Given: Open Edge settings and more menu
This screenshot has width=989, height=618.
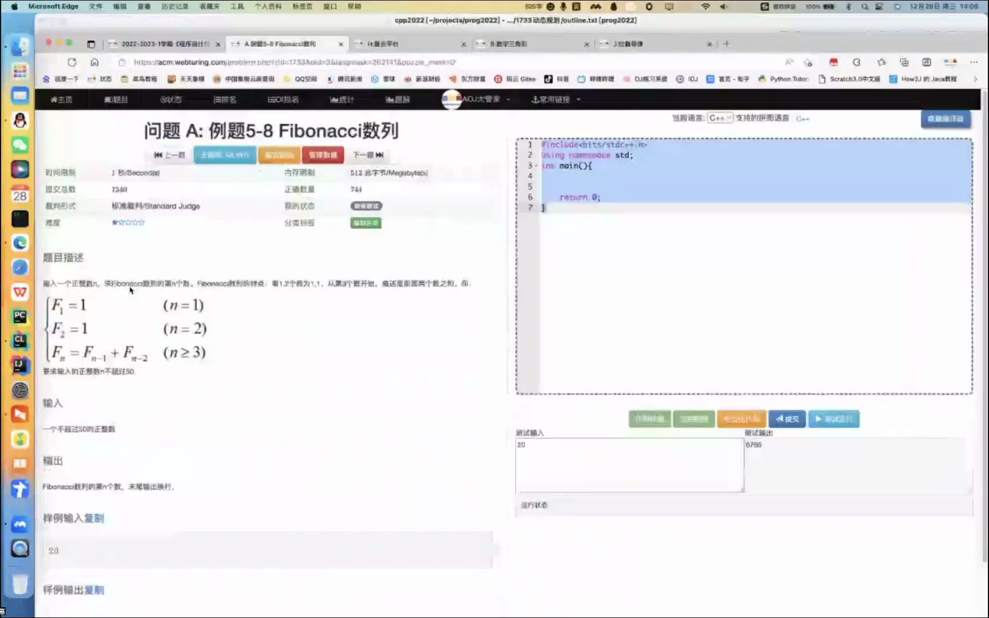Looking at the screenshot, I should pos(974,62).
